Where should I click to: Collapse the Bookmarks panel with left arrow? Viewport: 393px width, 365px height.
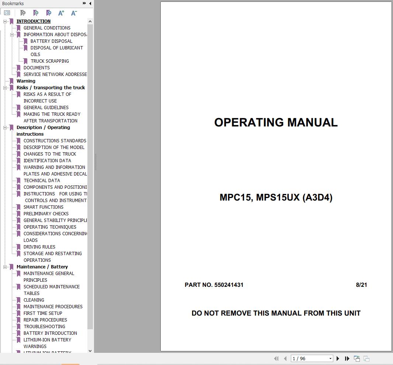pos(90,3)
